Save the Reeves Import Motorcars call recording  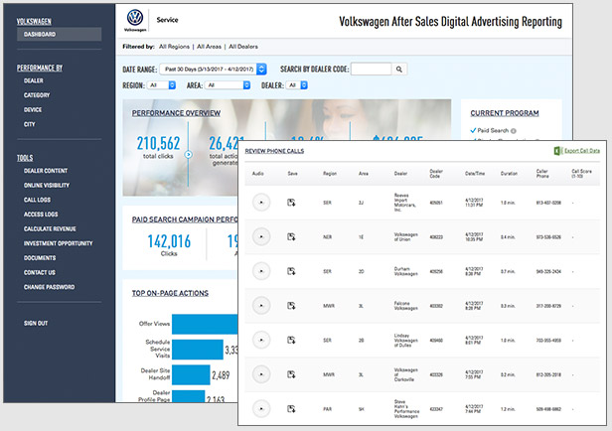click(291, 203)
